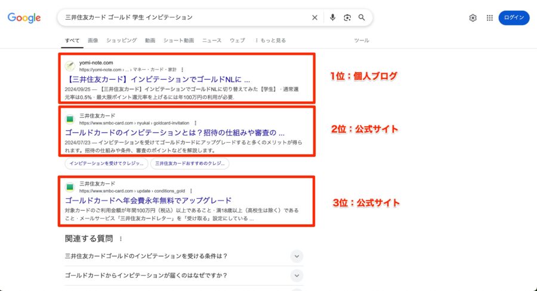Open the Google apps grid
Viewport: 537px width, 291px height.
pos(490,18)
